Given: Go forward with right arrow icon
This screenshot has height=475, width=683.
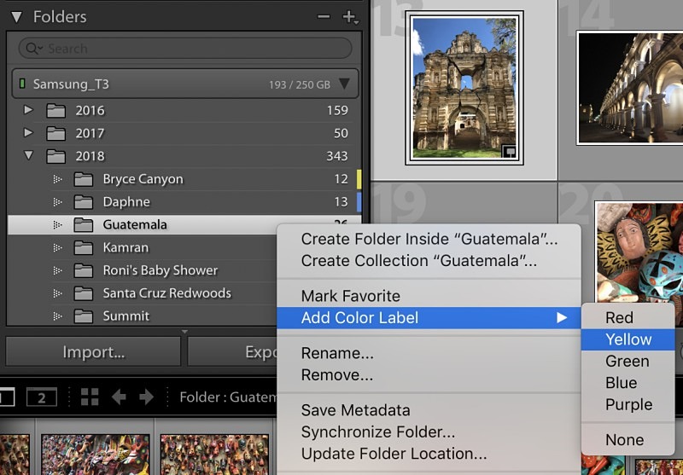Looking at the screenshot, I should click(146, 397).
